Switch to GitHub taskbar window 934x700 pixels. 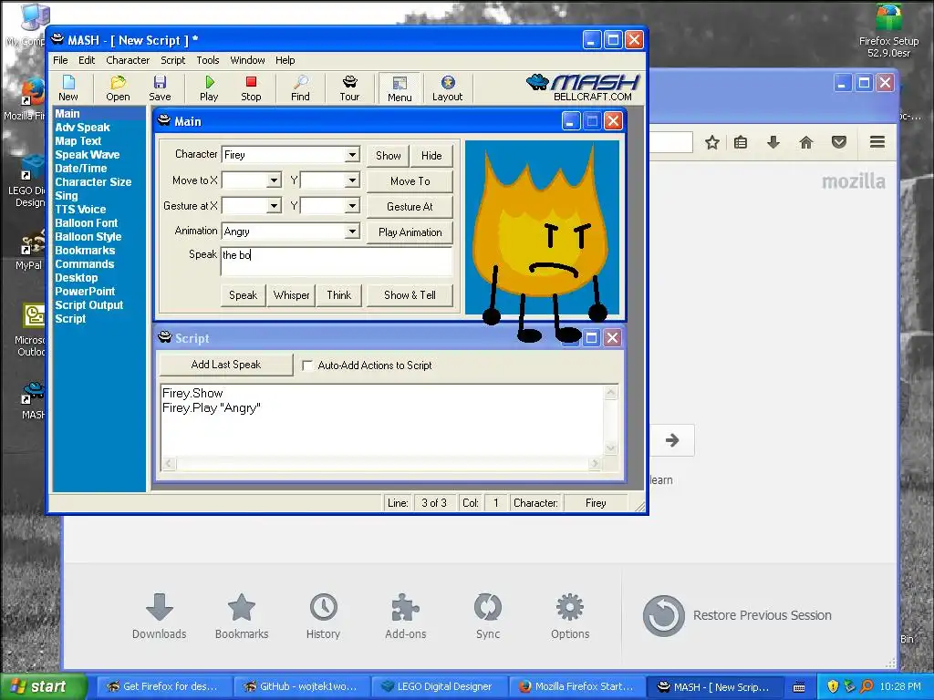303,686
